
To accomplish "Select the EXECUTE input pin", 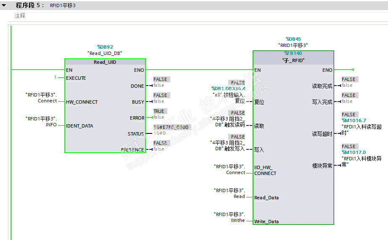I will (x=76, y=78).
